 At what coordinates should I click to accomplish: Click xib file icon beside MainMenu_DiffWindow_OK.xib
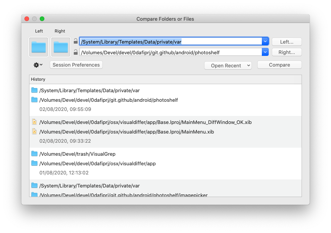pos(34,122)
